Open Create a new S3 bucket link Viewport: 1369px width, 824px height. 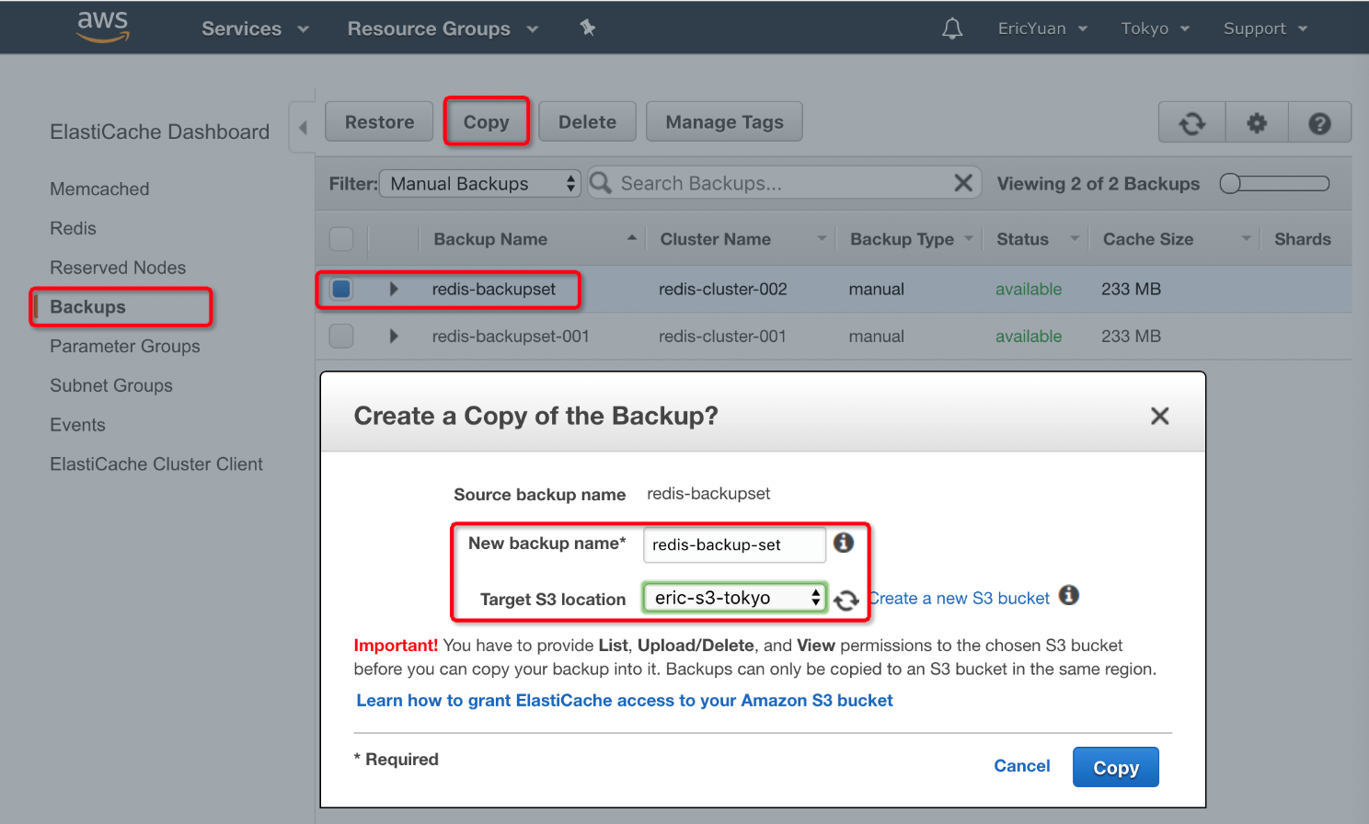click(960, 599)
